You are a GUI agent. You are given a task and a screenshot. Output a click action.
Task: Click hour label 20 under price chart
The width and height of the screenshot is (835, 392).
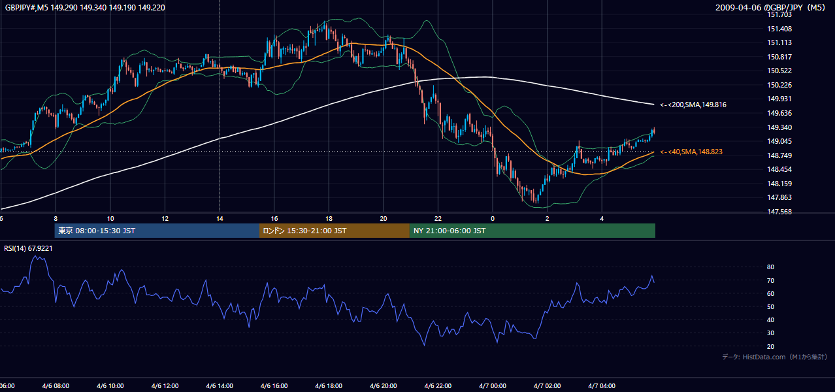pyautogui.click(x=384, y=218)
